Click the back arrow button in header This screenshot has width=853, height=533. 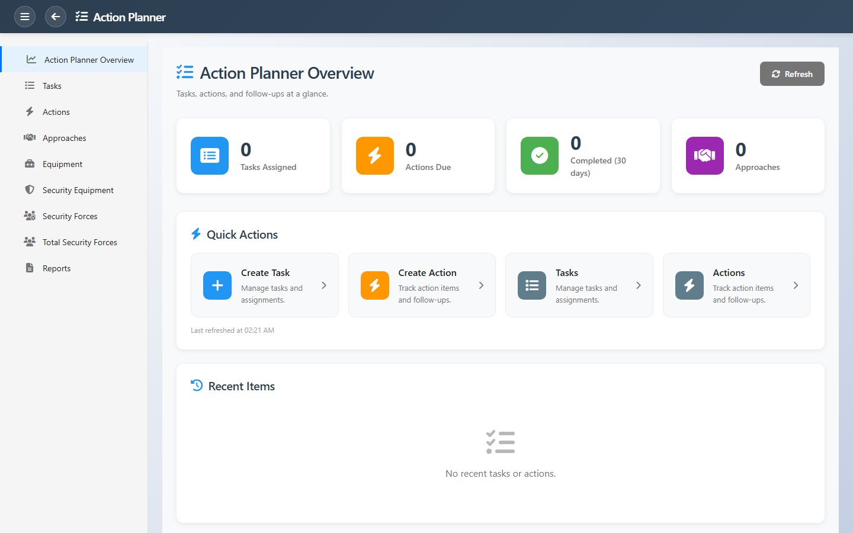(x=56, y=17)
